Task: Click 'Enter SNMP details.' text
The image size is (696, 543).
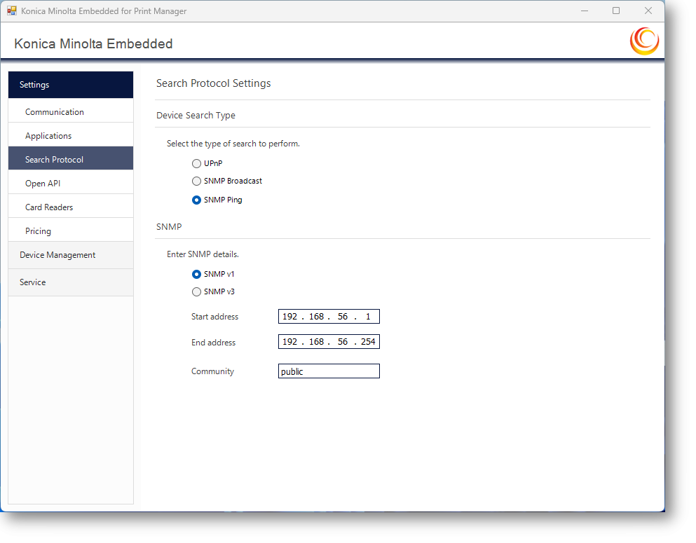Action: coord(203,254)
